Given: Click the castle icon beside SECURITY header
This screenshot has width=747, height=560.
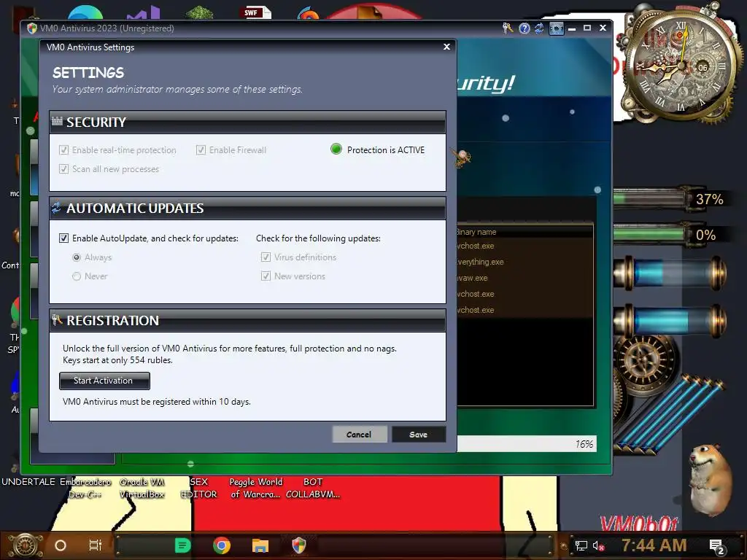Looking at the screenshot, I should coord(57,121).
